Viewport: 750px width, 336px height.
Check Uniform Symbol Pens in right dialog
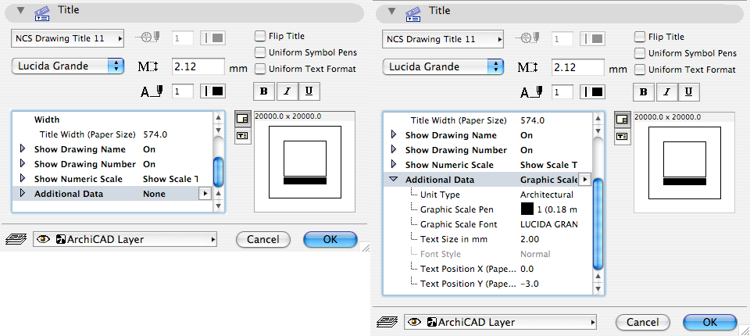point(640,53)
